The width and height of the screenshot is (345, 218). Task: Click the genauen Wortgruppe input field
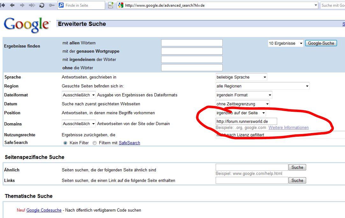192,51
